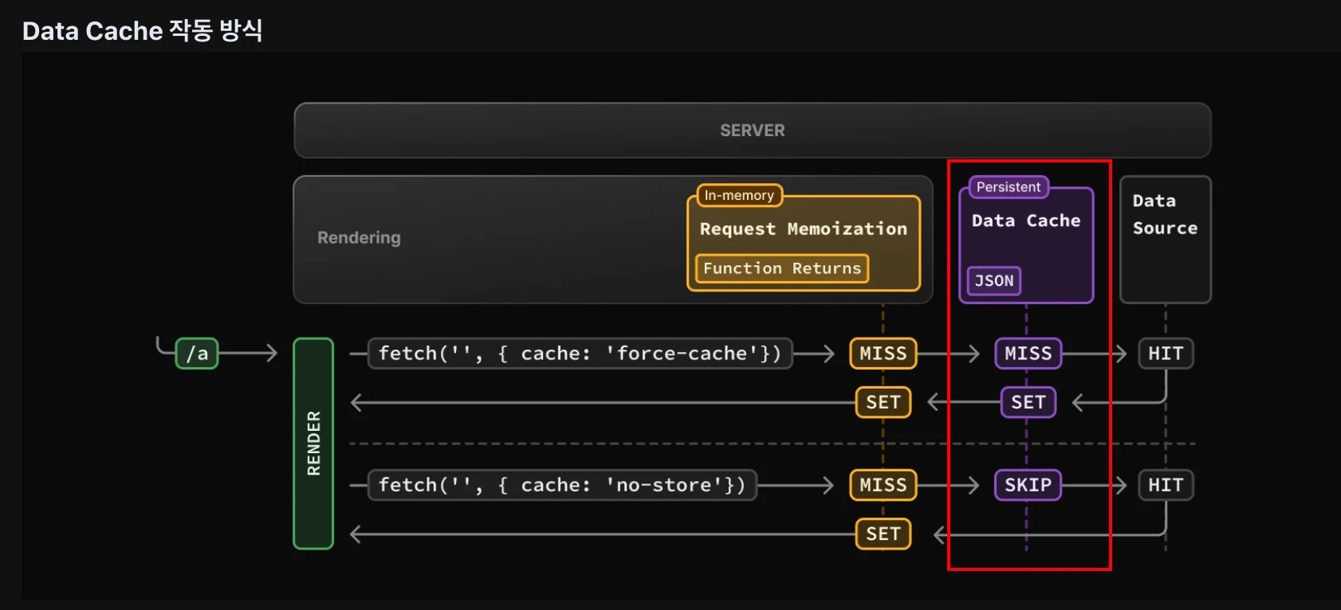Viewport: 1341px width, 610px height.
Task: Click the purple SKIP badge
Action: click(x=1028, y=485)
